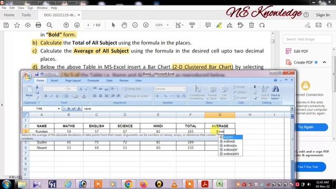Open the Excel Insert ribbon tab
Viewport: 336px width, 189px height.
coord(54,80)
